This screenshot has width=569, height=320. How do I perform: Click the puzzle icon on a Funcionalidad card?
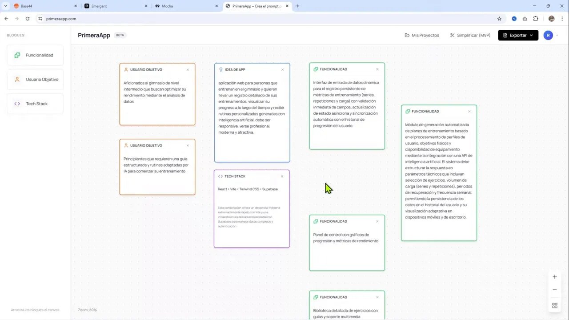tap(316, 69)
